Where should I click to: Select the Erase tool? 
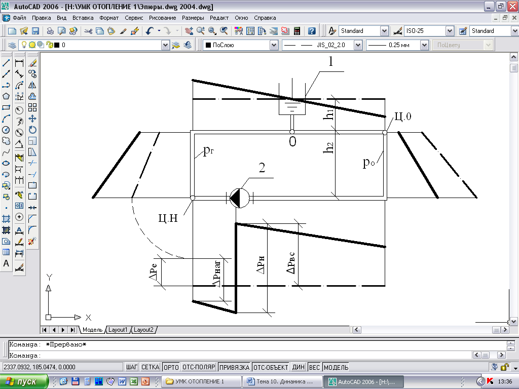click(32, 63)
